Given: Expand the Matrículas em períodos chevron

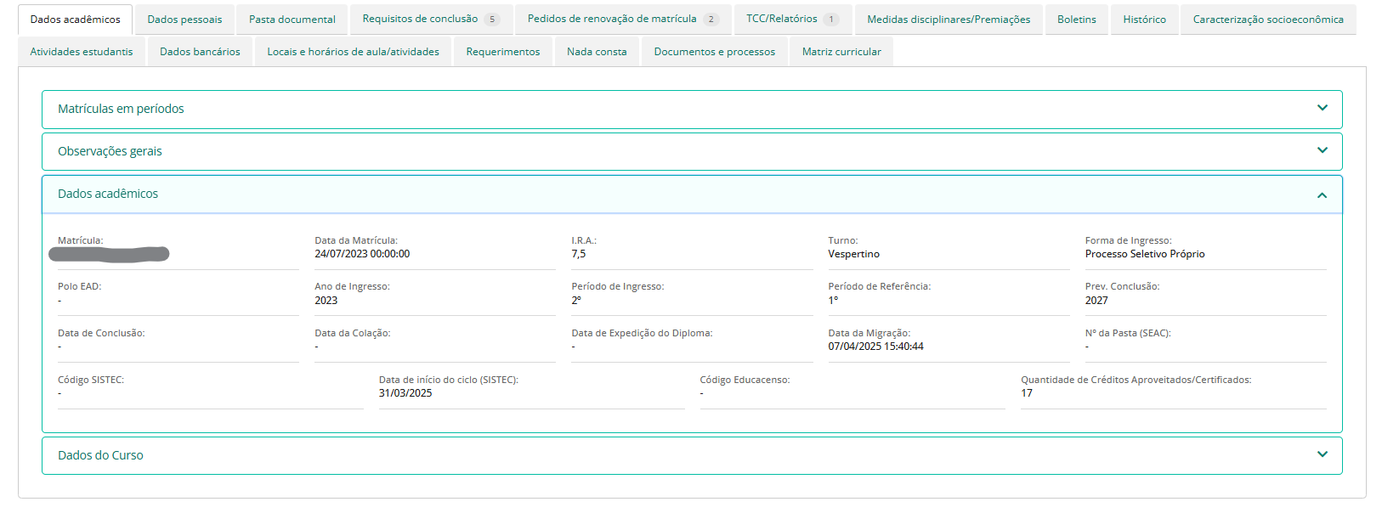Looking at the screenshot, I should [1322, 109].
